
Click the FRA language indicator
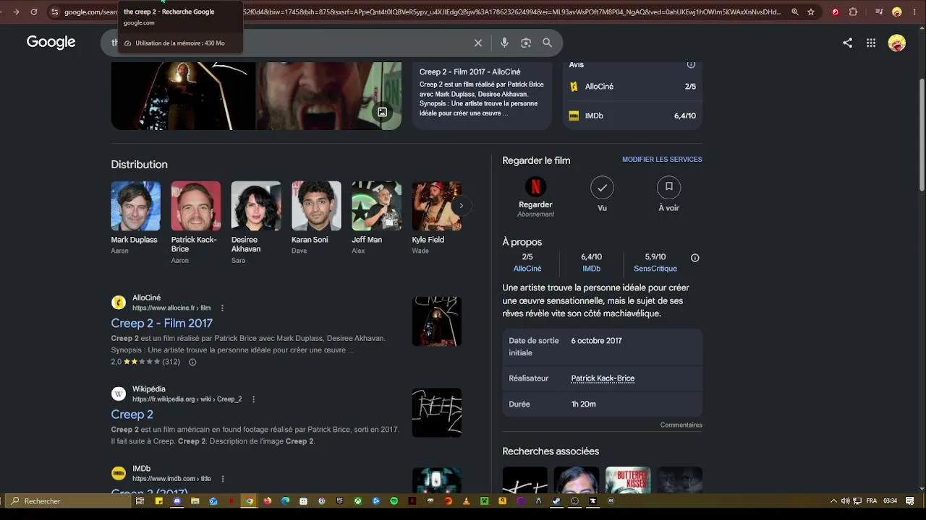(872, 501)
